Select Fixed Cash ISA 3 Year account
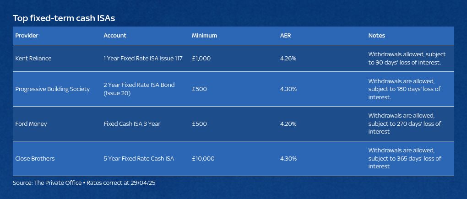Viewport: 467px width, 199px height. (x=132, y=124)
